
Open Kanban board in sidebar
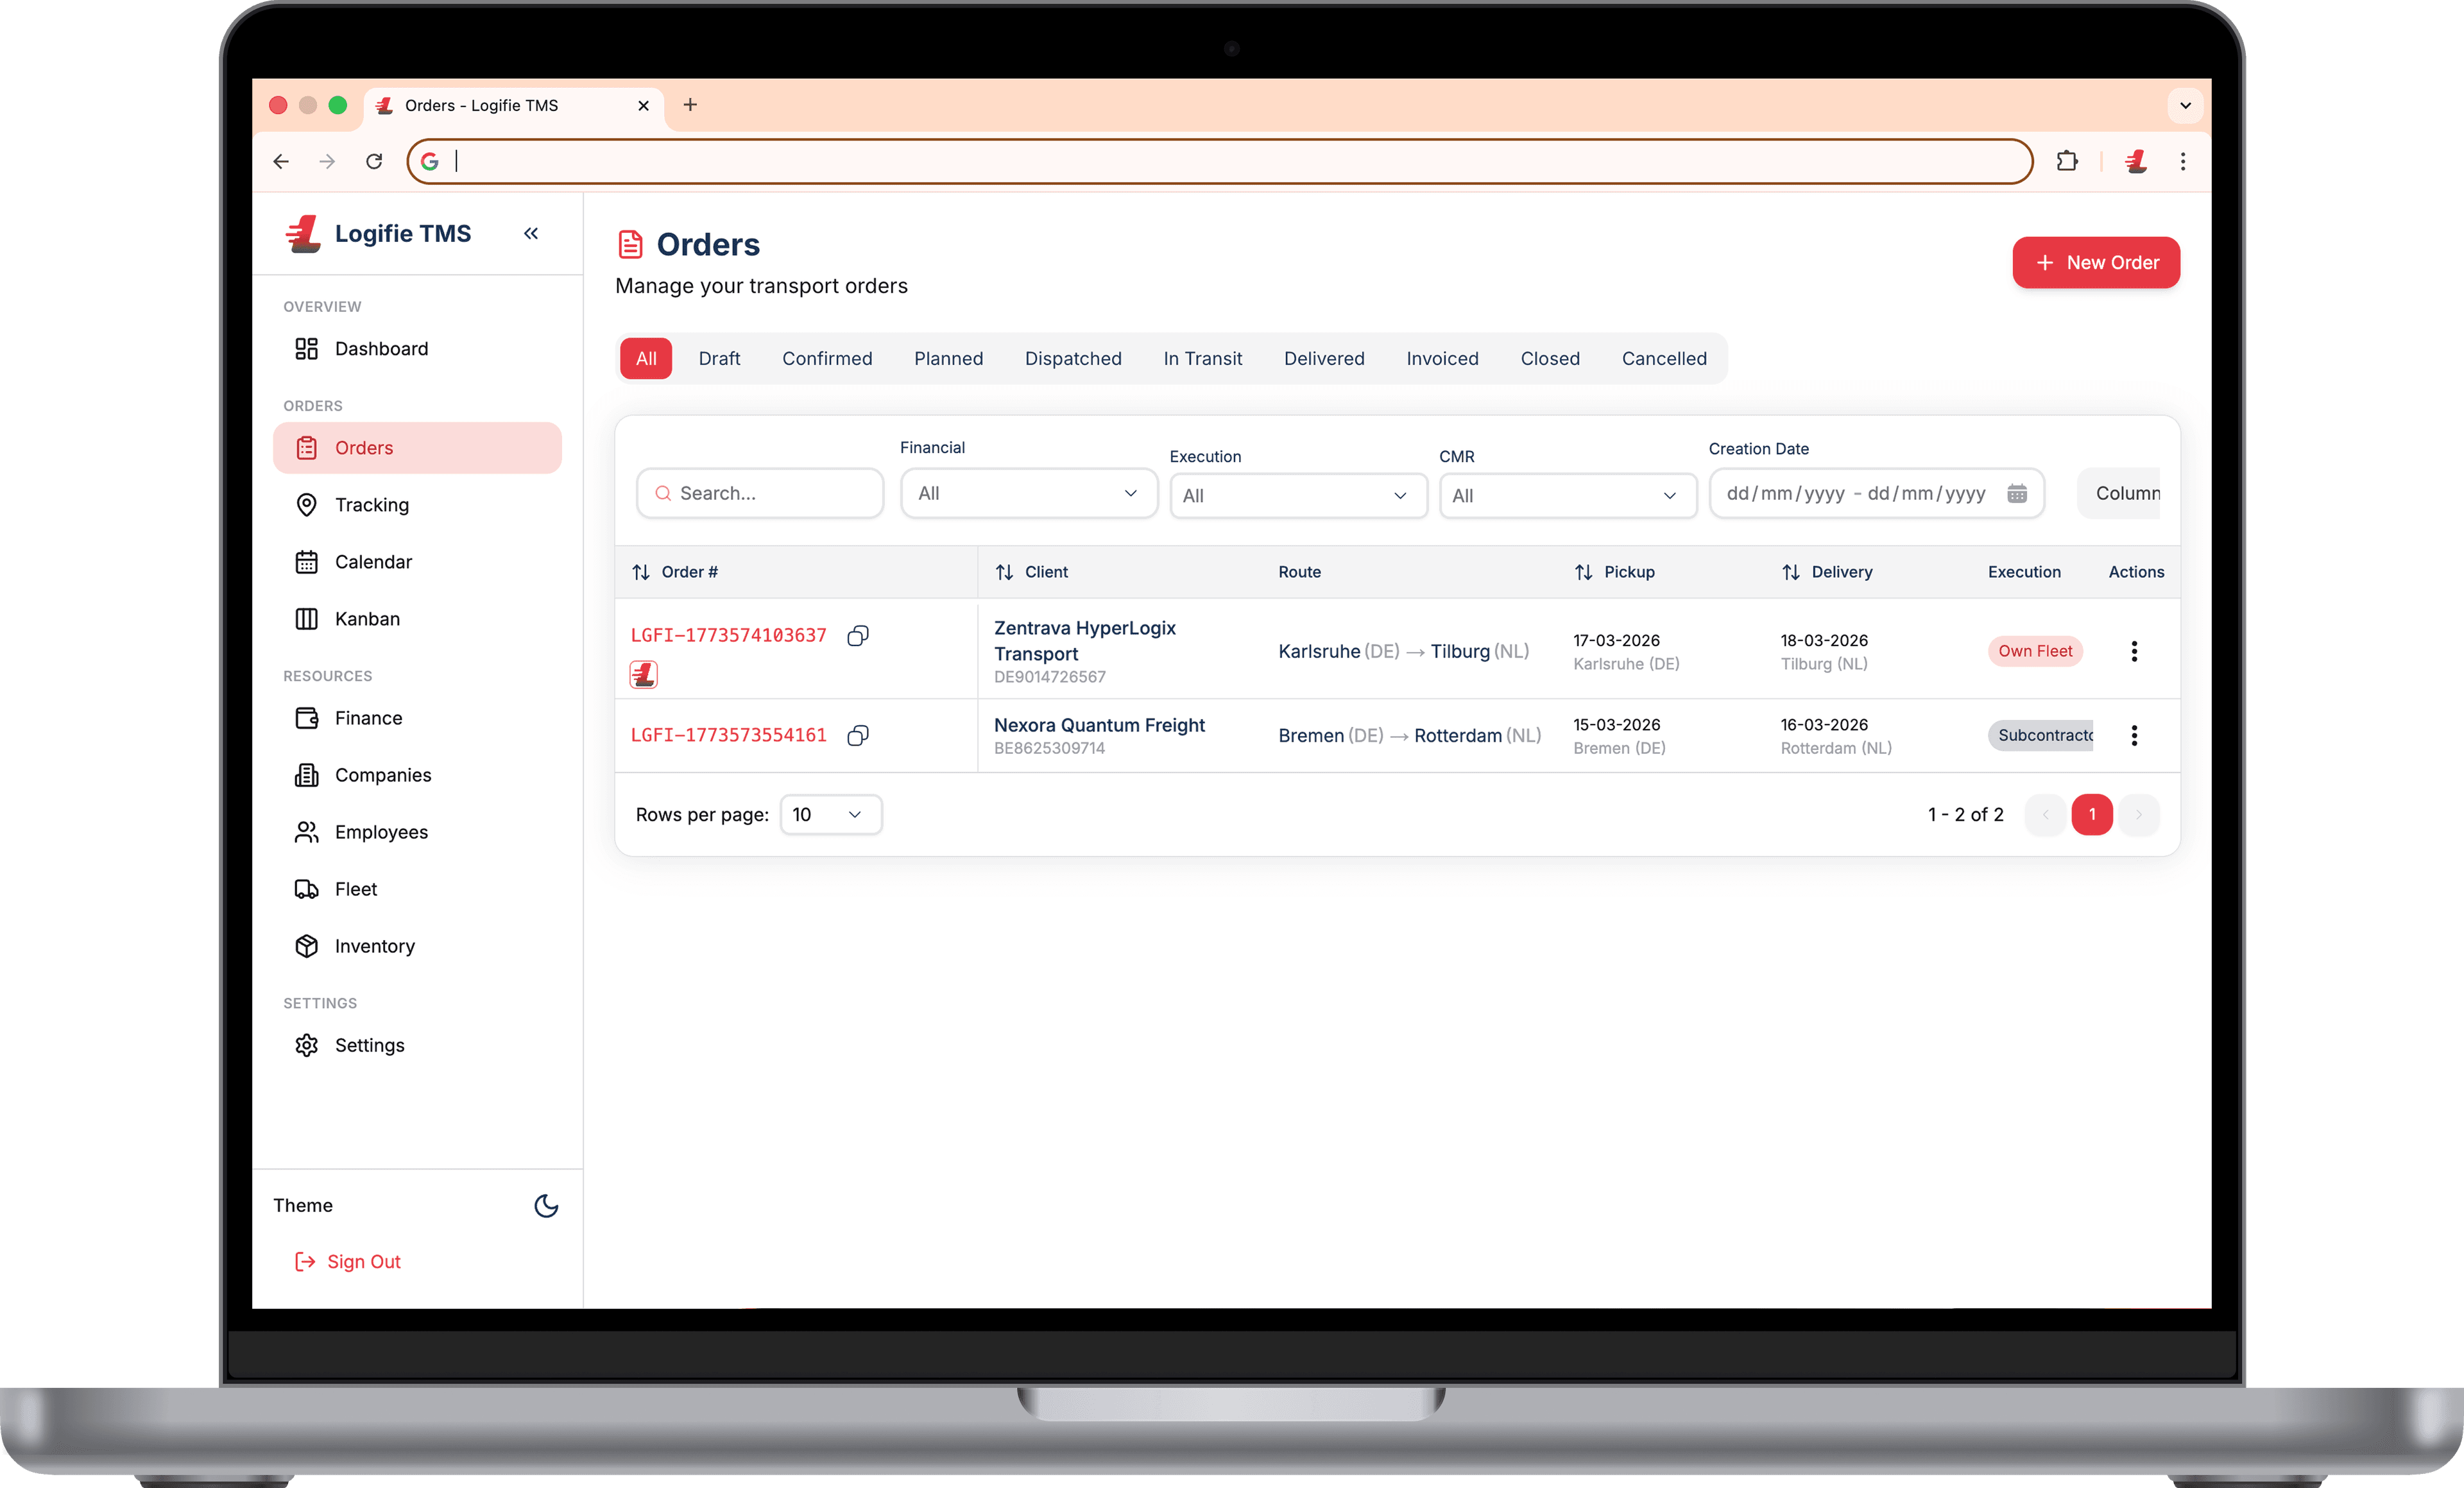tap(417, 619)
